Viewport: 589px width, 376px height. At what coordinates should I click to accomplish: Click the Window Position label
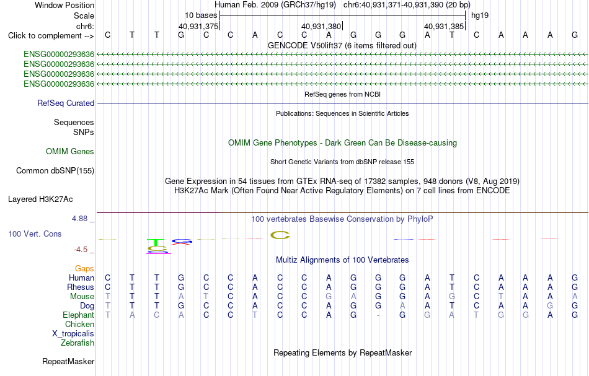click(64, 5)
